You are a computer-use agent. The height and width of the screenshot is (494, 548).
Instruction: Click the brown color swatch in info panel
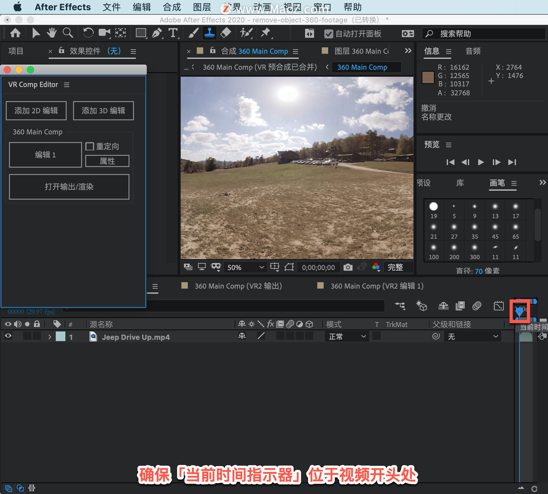428,77
